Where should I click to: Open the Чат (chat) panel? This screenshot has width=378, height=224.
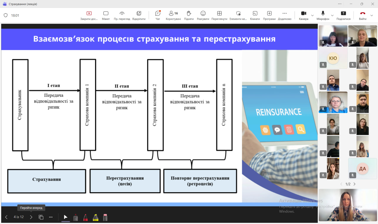click(x=158, y=15)
